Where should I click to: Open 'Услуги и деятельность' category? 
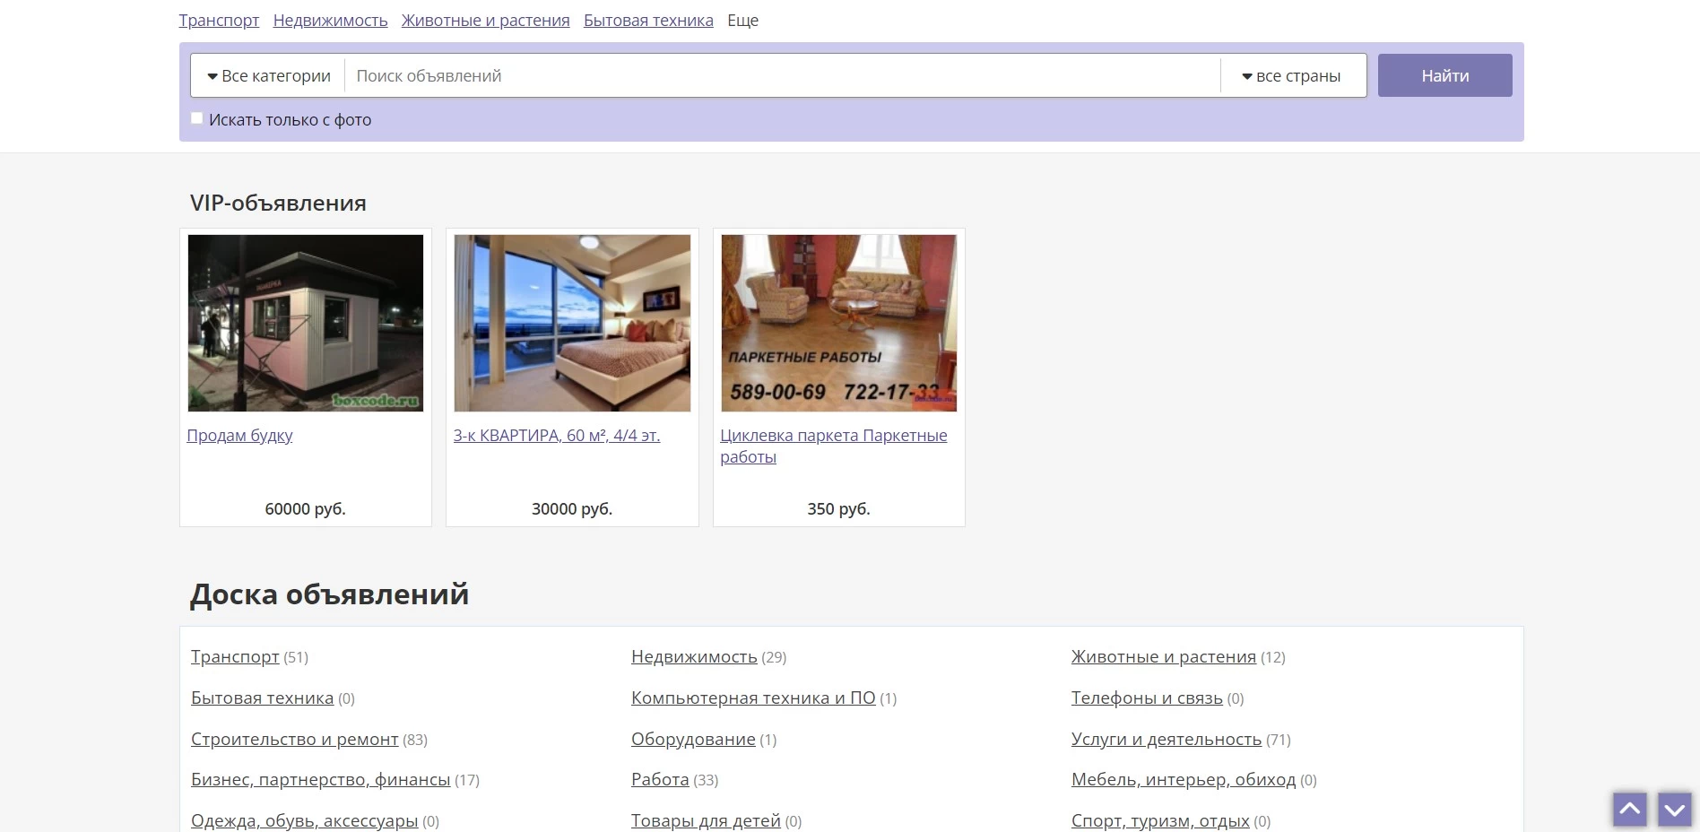tap(1166, 740)
